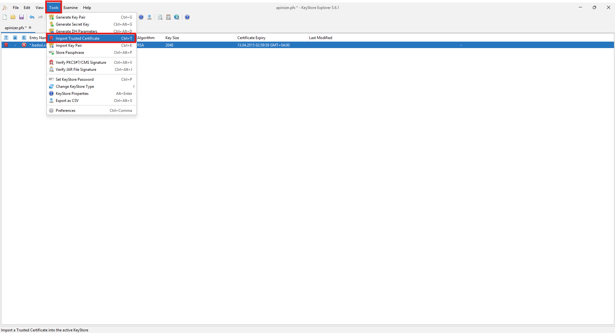Click the Undo arrow toolbar icon
This screenshot has height=333, width=615.
[32, 17]
